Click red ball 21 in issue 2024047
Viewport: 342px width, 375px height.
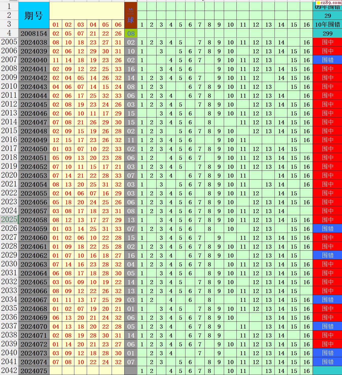click(x=81, y=122)
